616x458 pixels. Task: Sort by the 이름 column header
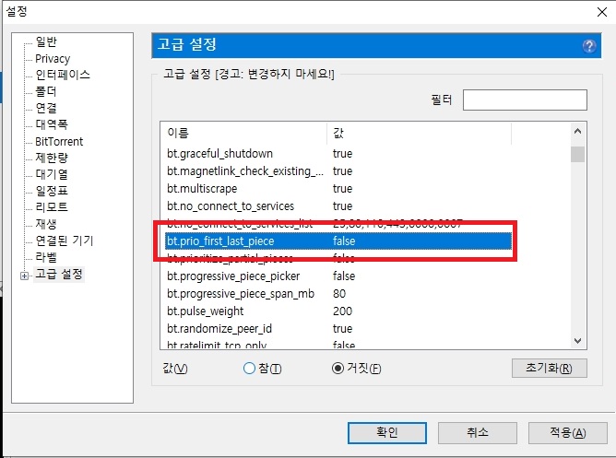(x=243, y=133)
